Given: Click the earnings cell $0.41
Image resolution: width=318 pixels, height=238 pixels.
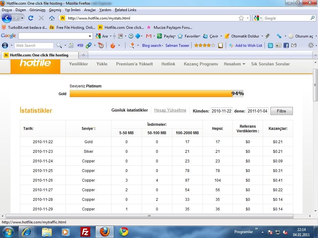Looking at the screenshot, I should click(x=278, y=180).
